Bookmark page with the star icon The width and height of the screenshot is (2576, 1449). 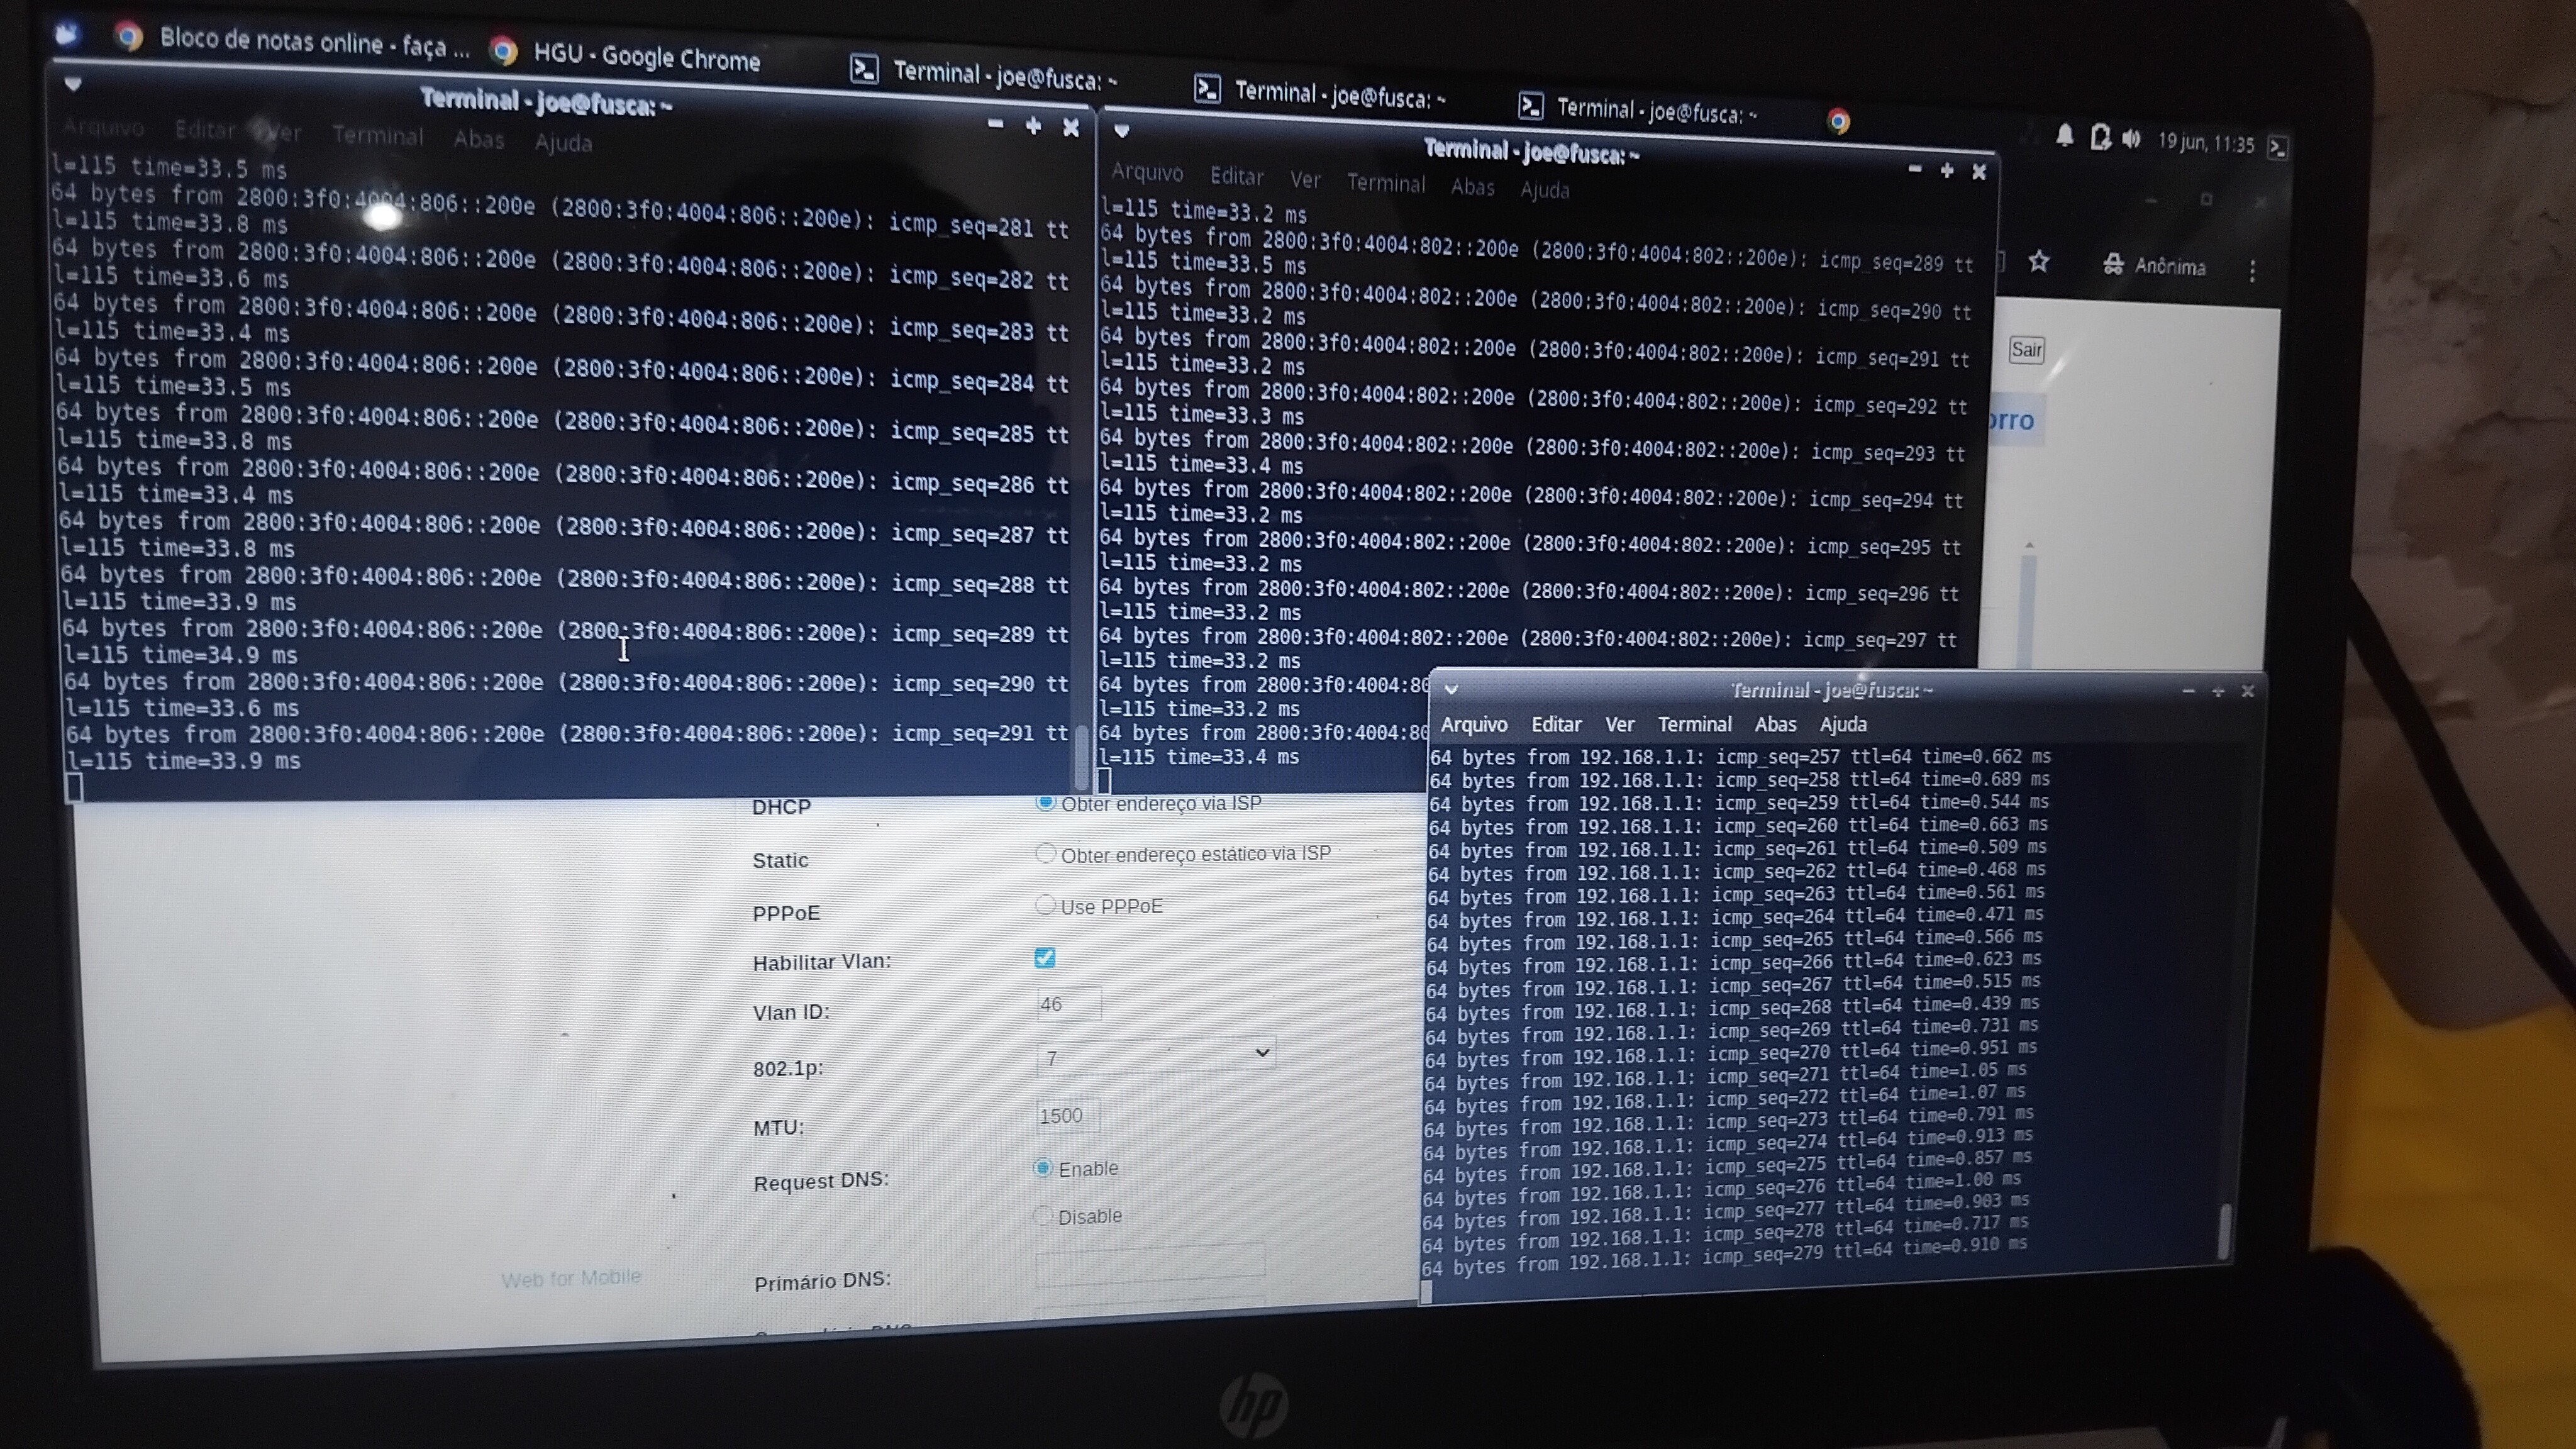(x=2038, y=262)
